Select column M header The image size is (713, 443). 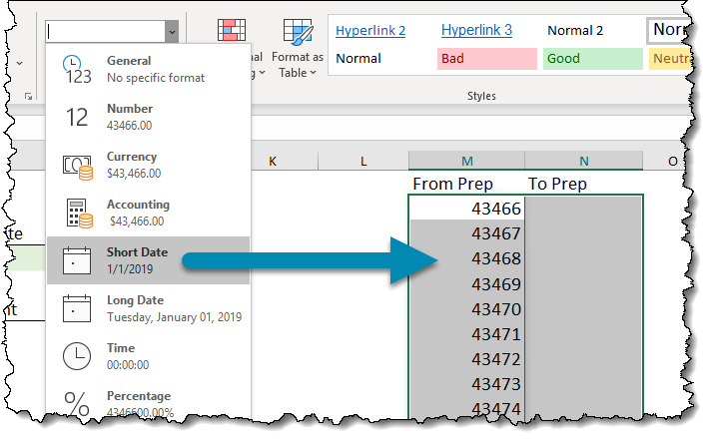click(x=466, y=162)
